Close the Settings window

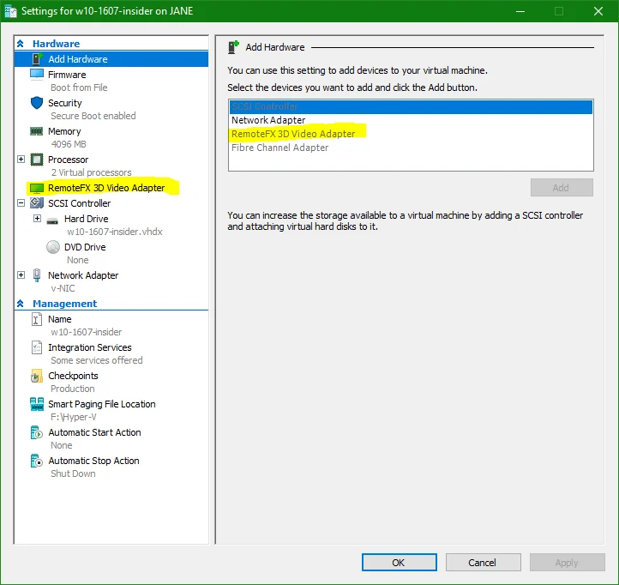[x=598, y=11]
